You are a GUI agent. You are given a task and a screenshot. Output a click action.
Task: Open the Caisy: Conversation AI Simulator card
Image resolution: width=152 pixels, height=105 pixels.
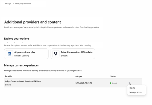pyautogui.click(x=73, y=54)
